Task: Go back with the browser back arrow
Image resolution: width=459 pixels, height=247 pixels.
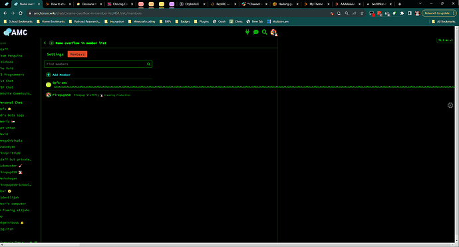Action: click(5, 13)
